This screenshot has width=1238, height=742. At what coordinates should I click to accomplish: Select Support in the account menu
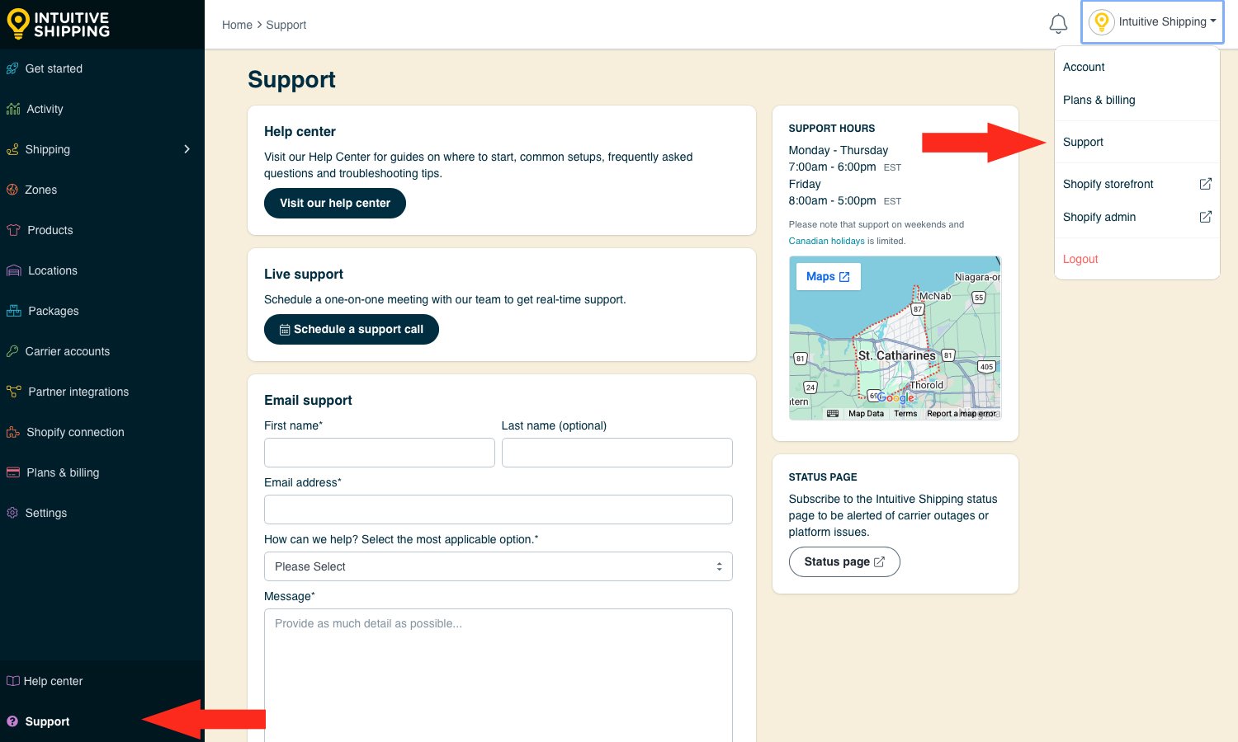[x=1083, y=142]
